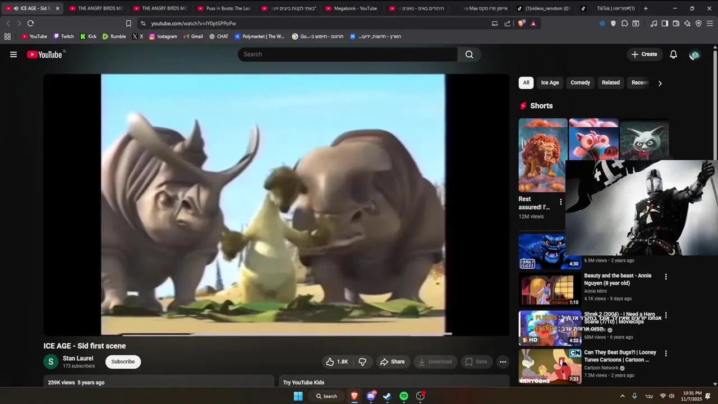This screenshot has width=718, height=404.
Task: Open the tab groups grid icon
Action: [7, 36]
